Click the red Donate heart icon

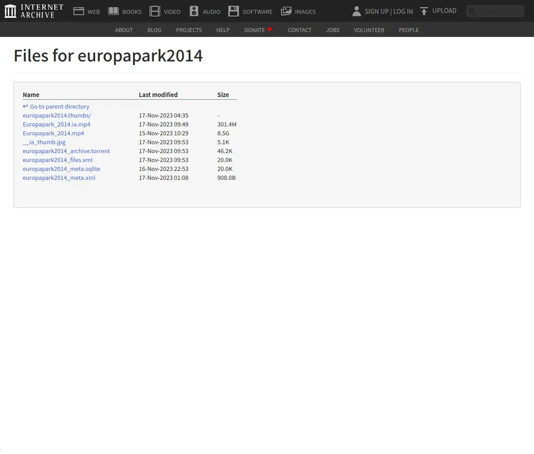pos(270,29)
